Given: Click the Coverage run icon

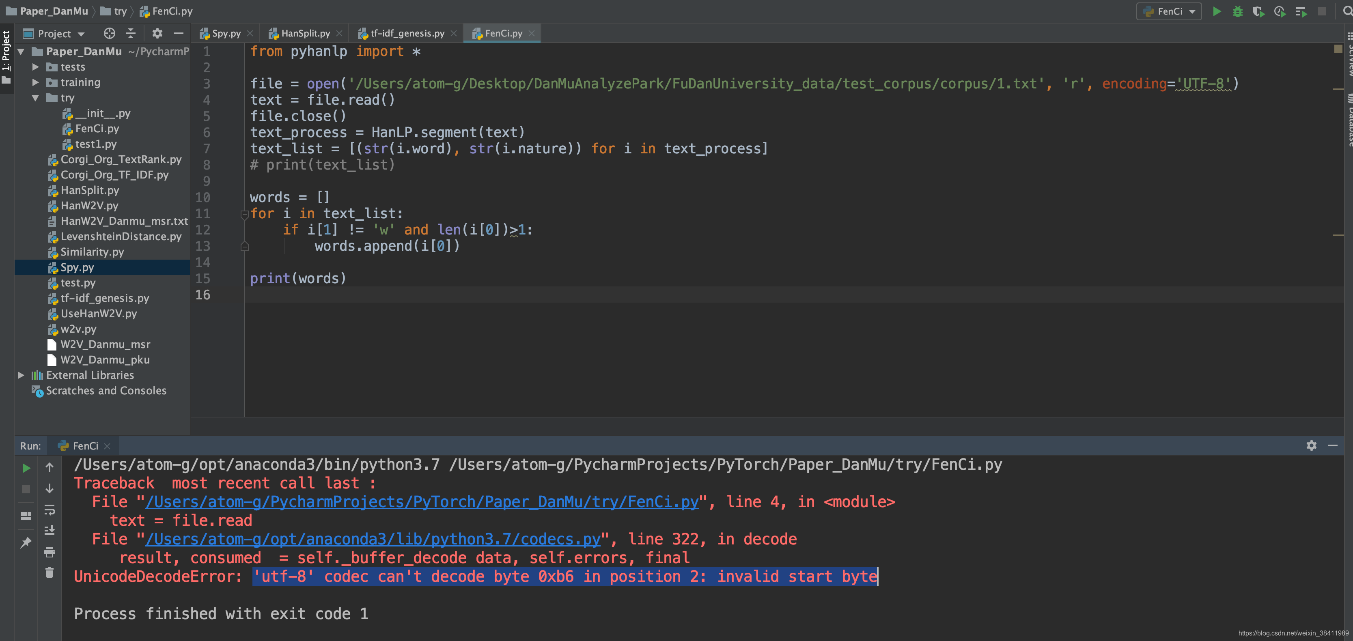Looking at the screenshot, I should (x=1257, y=12).
